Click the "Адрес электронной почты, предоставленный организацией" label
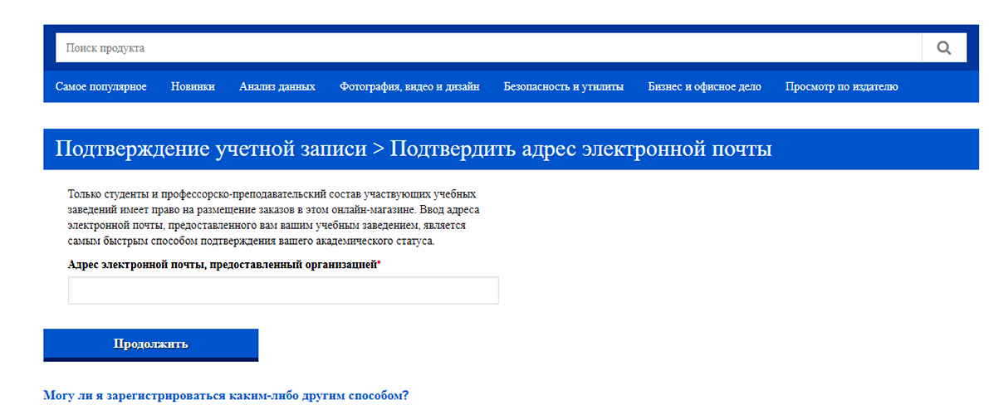Viewport: 989px width, 415px height. click(222, 264)
